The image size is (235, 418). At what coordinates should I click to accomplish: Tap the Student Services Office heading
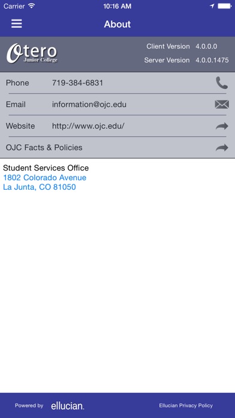(46, 168)
